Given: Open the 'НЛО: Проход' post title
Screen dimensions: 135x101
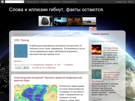Looking at the screenshot, I should pos(22,40).
